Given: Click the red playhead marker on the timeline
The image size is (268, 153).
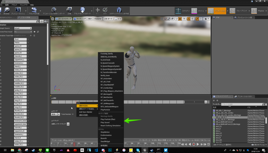Looking at the screenshot, I should click(74, 144).
